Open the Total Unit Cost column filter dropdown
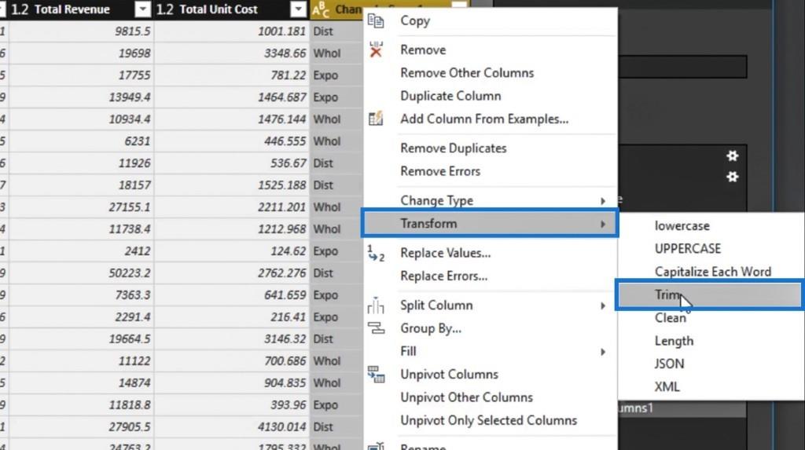The width and height of the screenshot is (805, 450). 298,9
